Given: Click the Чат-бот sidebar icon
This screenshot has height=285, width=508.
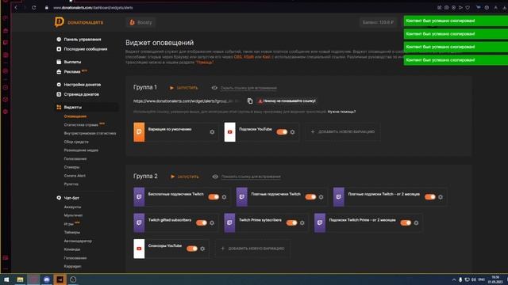Looking at the screenshot, I should tap(59, 198).
